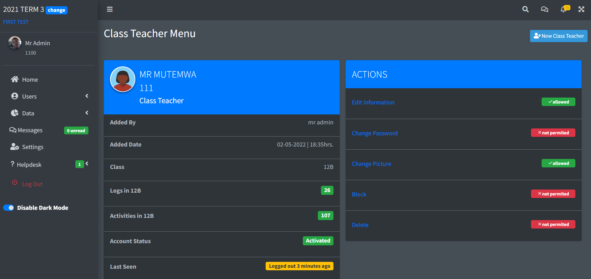Click the Logs in 12B count badge 26
The image size is (591, 279).
tap(327, 190)
